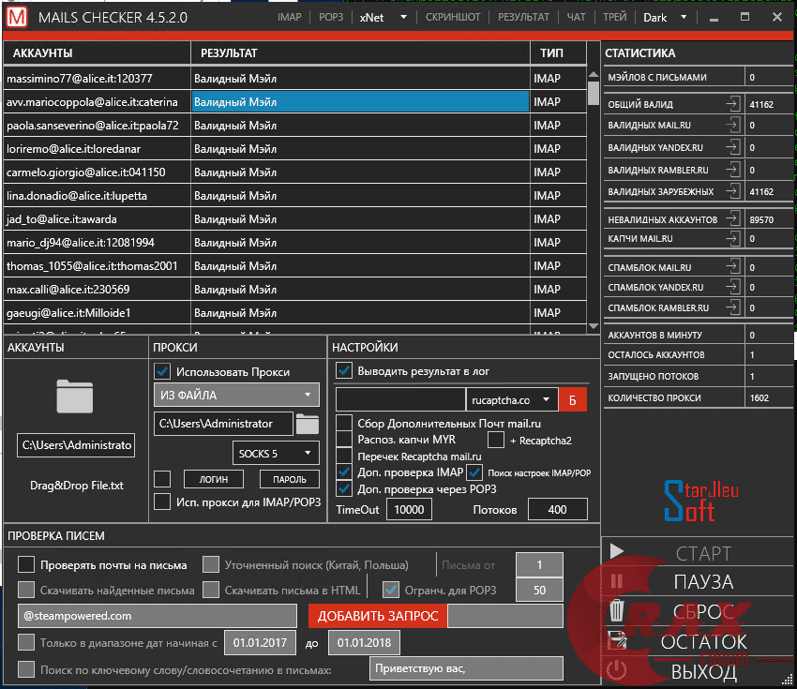Screen dimensions: 797x689
Task: Switch to the POP3 tab
Action: tap(330, 17)
